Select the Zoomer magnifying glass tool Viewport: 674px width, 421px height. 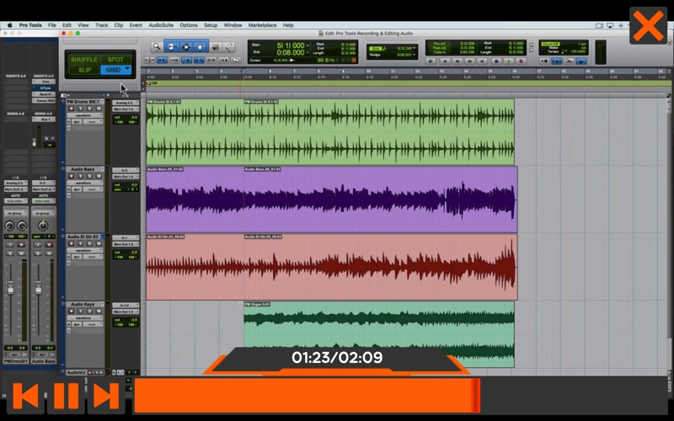(157, 47)
